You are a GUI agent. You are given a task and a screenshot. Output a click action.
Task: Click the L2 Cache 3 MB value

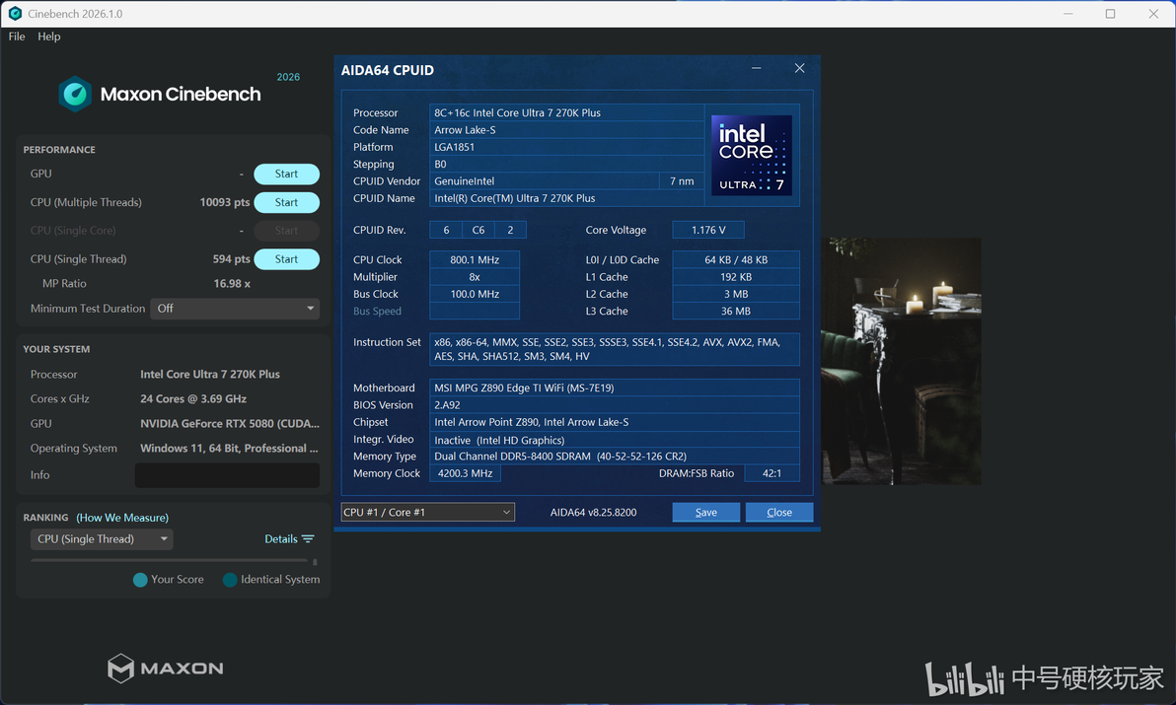click(736, 295)
